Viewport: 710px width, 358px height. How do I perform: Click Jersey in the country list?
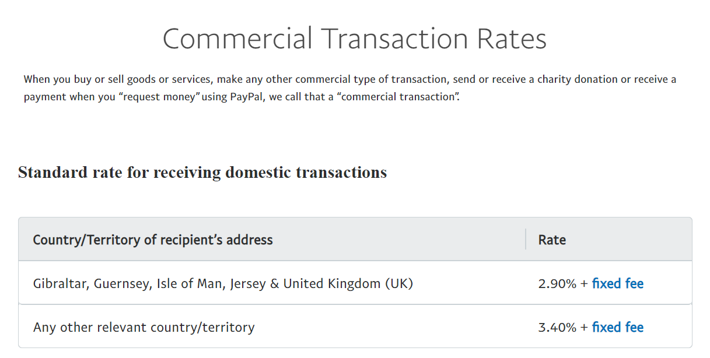tap(248, 284)
